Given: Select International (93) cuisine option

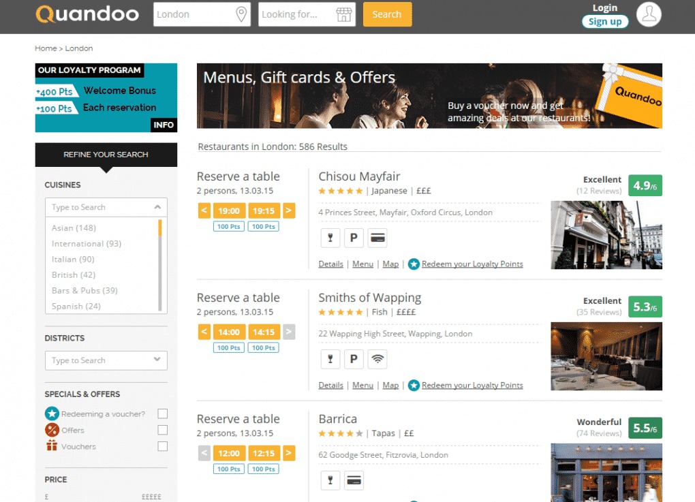Looking at the screenshot, I should [87, 244].
